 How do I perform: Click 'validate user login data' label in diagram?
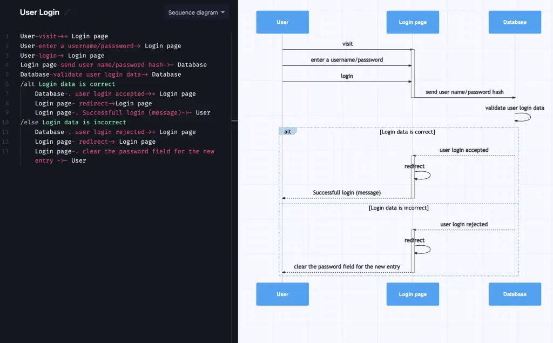pyautogui.click(x=515, y=107)
